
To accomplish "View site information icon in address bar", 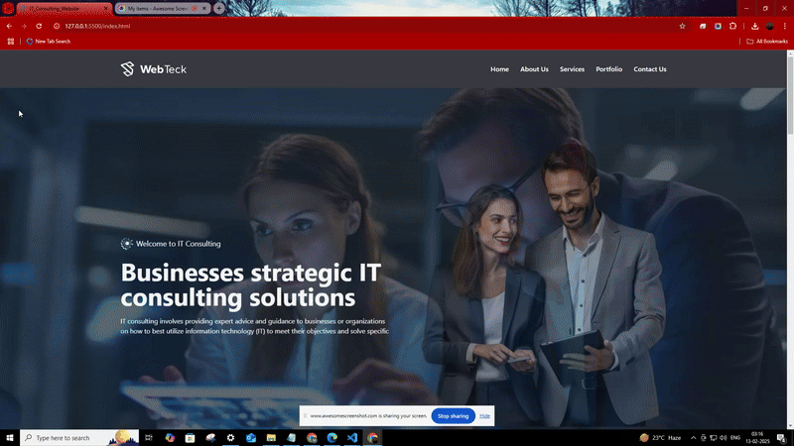I will pos(57,26).
